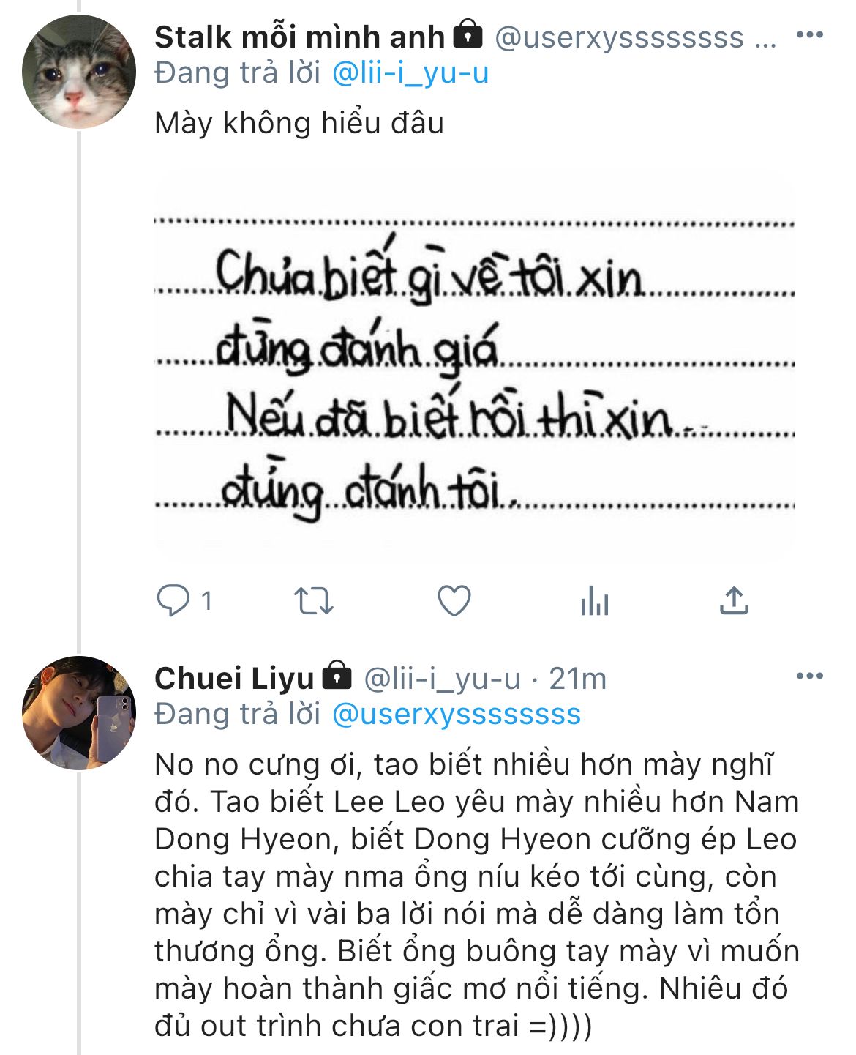Open Chuei Liyu's profile avatar
This screenshot has height=1055, width=856.
pyautogui.click(x=79, y=712)
